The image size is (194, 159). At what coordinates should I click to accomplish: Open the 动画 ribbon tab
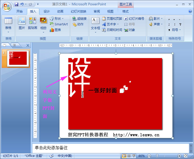[60, 12]
